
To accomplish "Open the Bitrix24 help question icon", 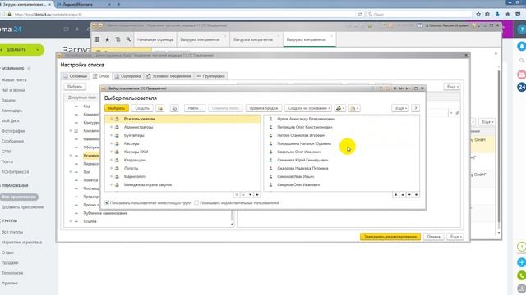I will click(x=522, y=29).
